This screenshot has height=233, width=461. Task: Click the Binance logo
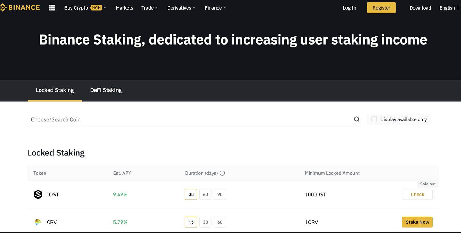point(20,7)
